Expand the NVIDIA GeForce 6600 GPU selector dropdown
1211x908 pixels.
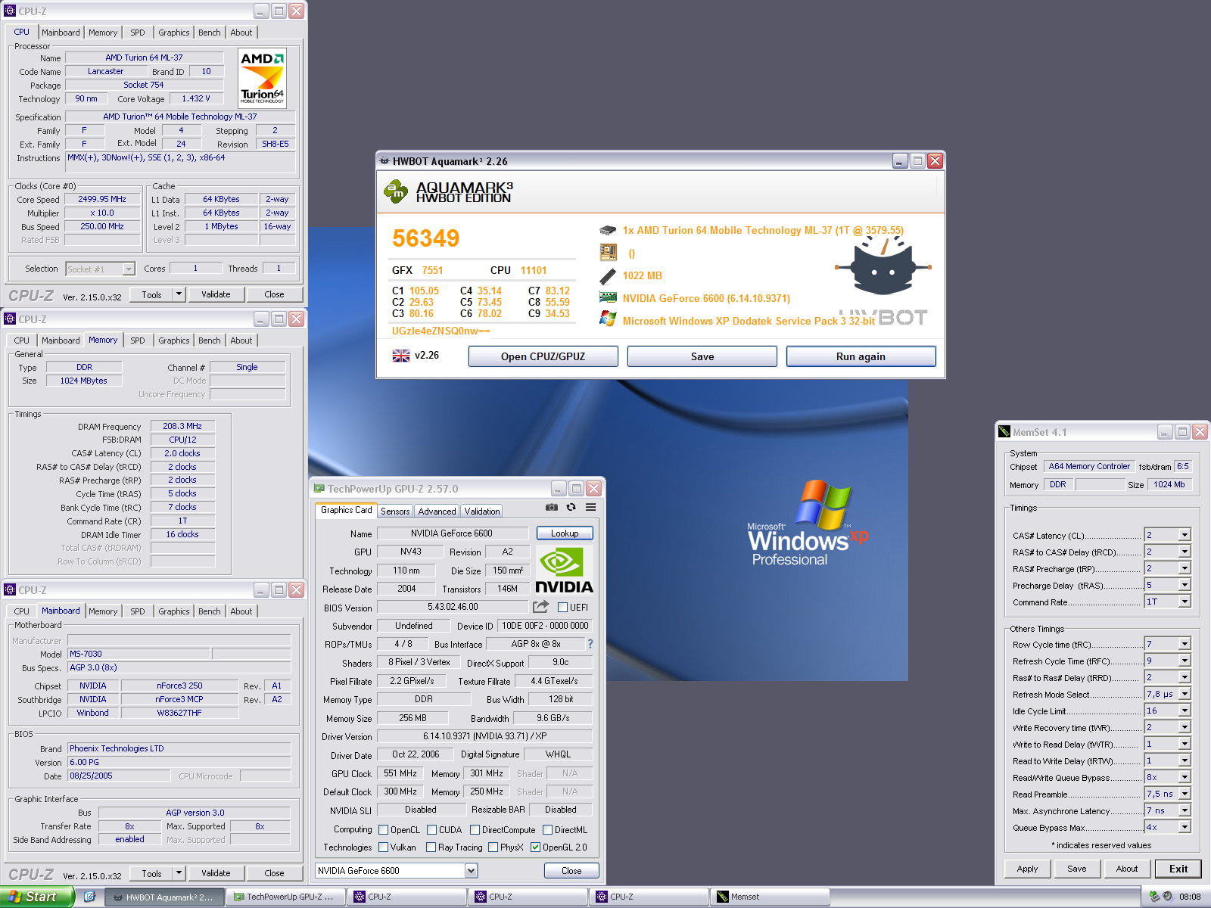471,871
